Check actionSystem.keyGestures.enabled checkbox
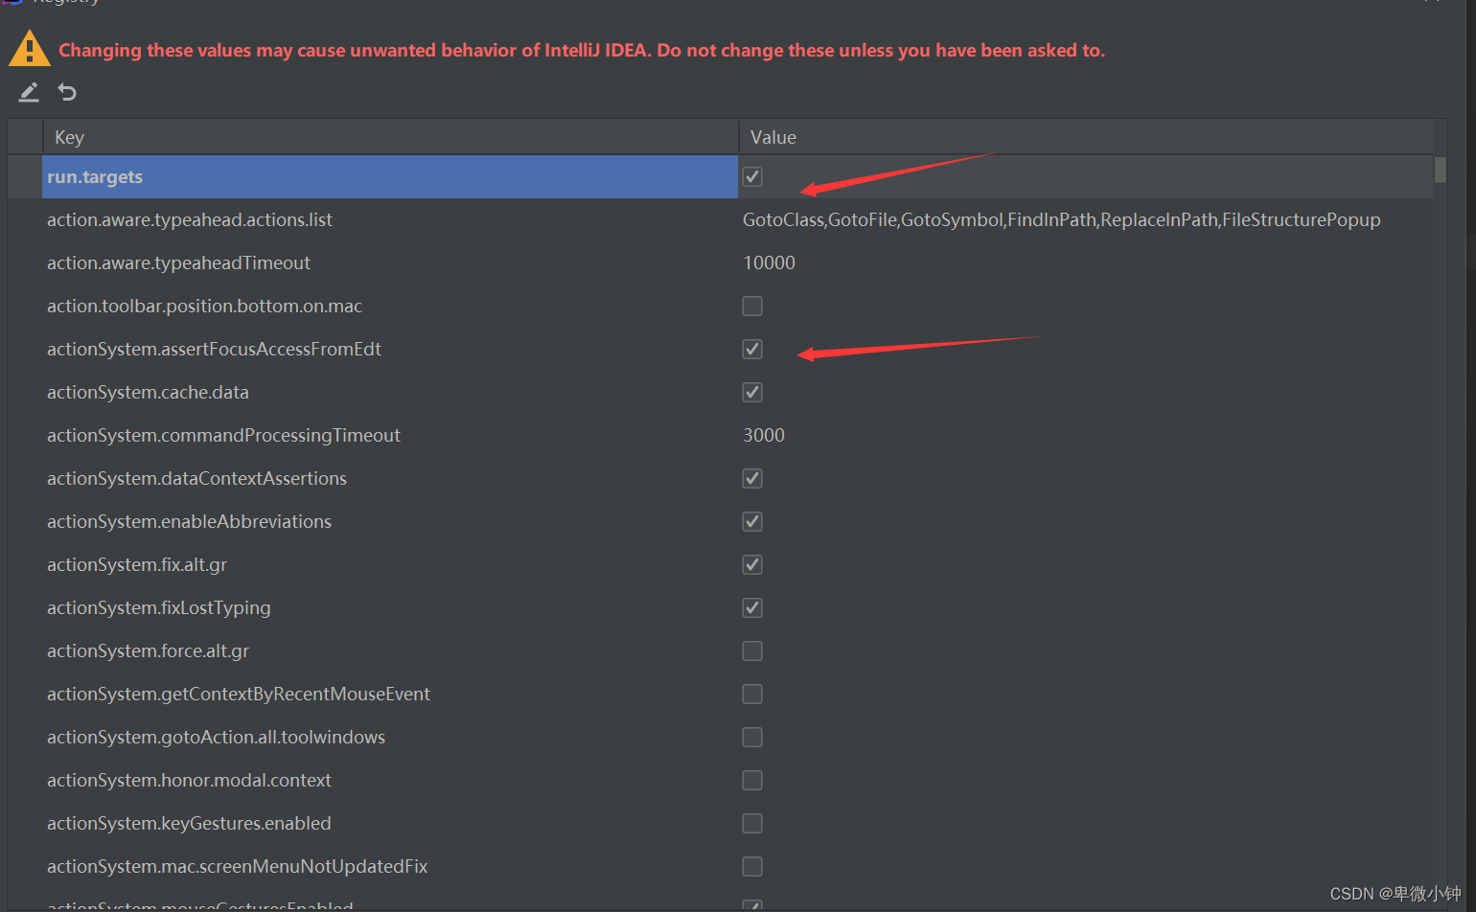 click(752, 823)
